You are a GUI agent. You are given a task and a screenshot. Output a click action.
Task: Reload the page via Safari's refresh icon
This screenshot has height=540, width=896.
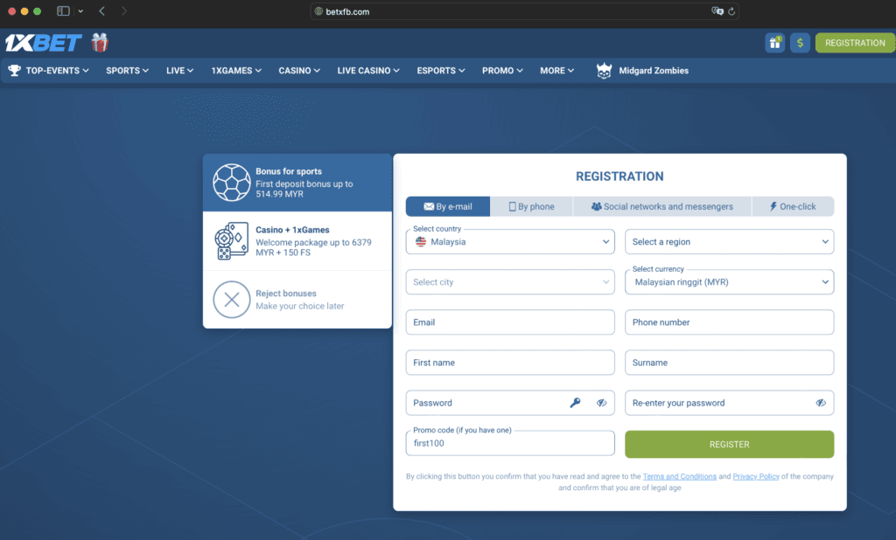732,11
